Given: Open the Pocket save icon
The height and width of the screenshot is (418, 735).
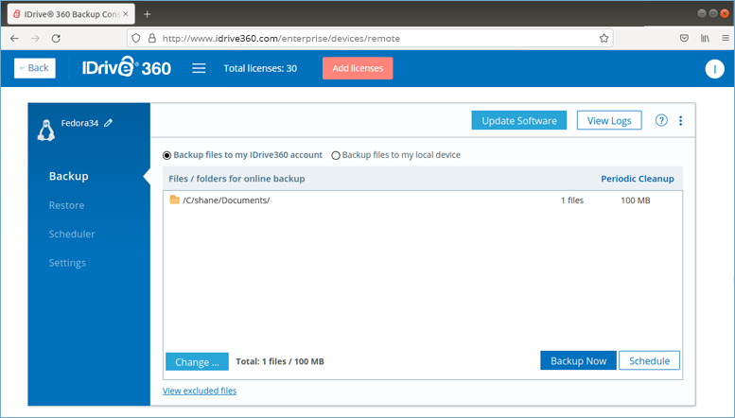Looking at the screenshot, I should tap(684, 39).
